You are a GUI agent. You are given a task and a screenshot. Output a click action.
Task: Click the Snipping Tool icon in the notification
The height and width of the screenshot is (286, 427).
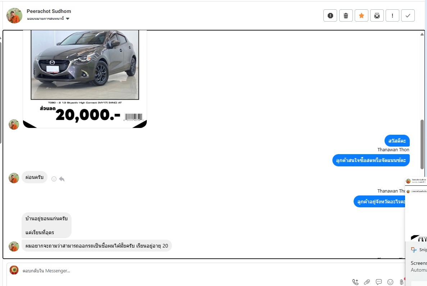(414, 250)
